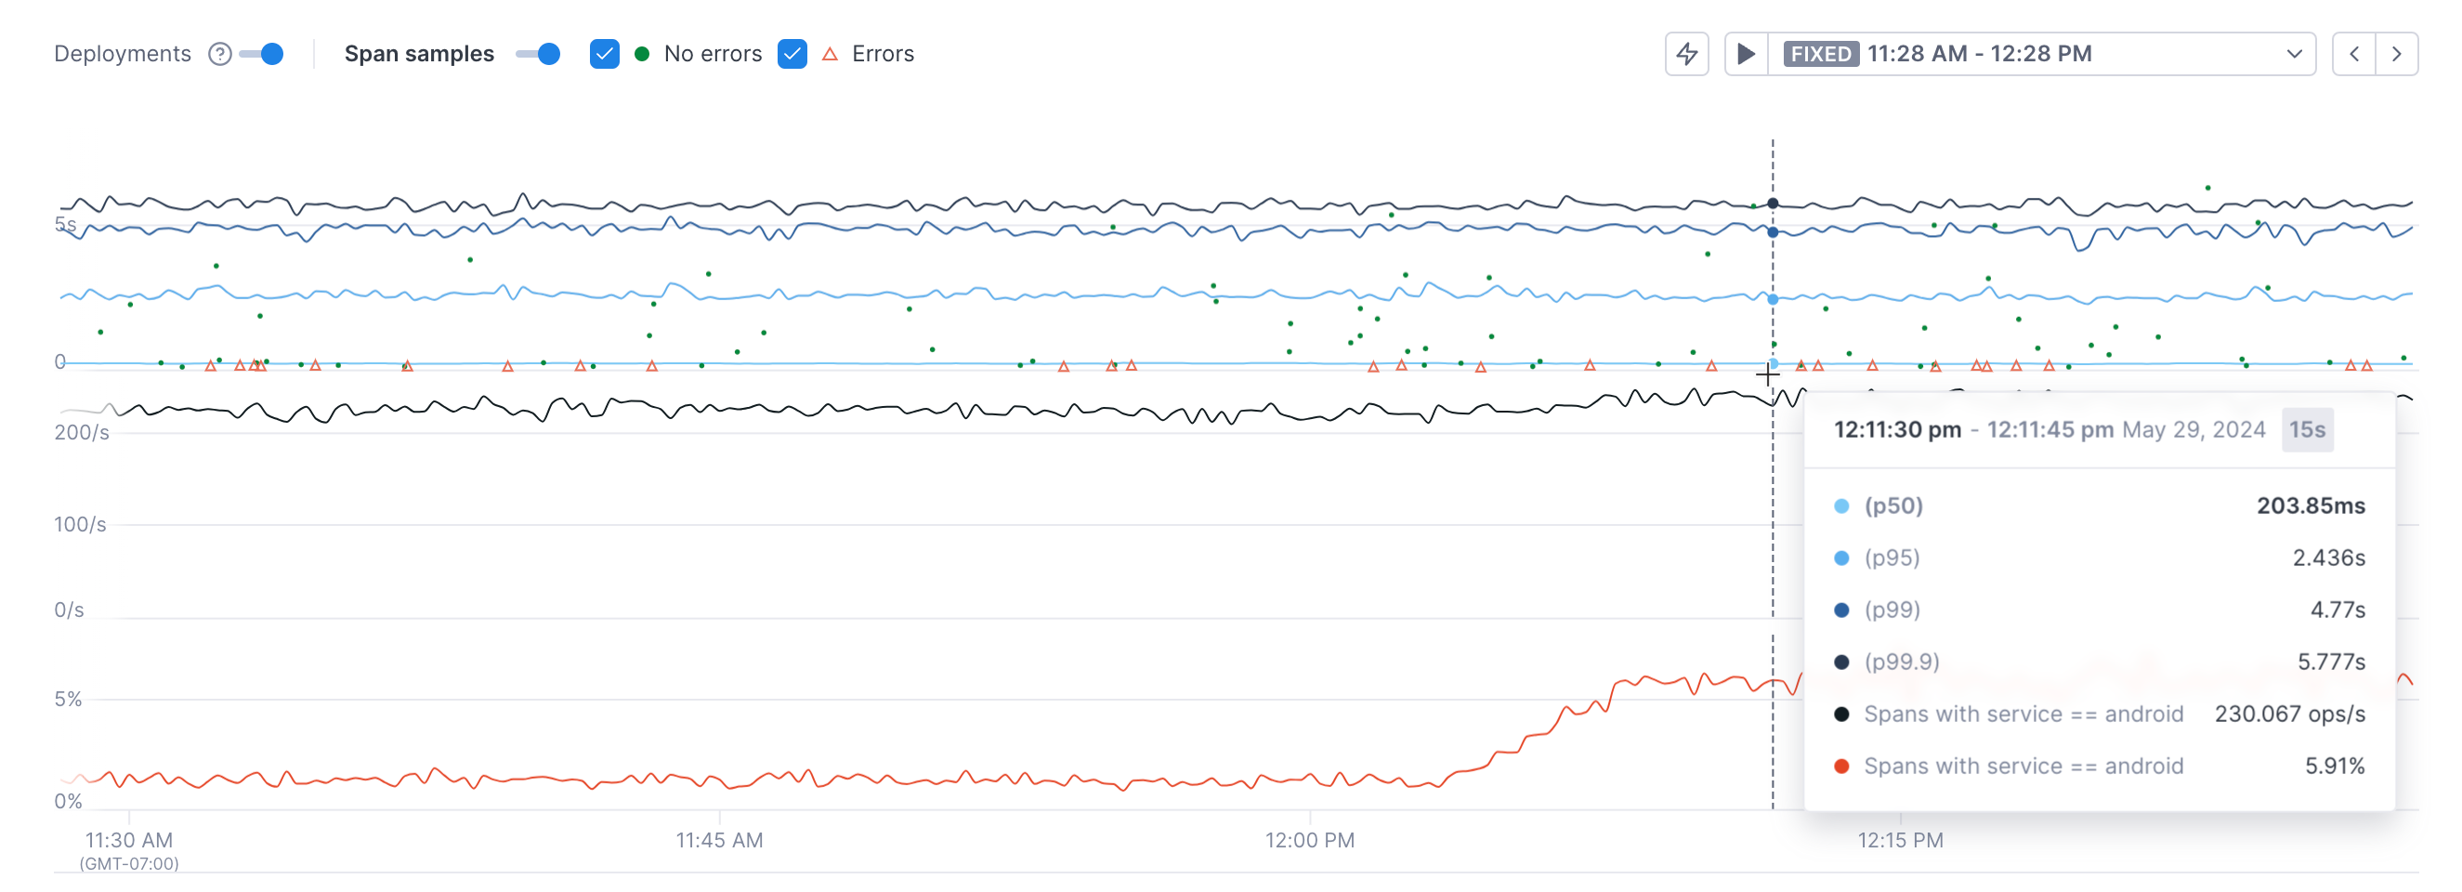Click the red triangle icon in Errors legend
The width and height of the screenshot is (2462, 892).
click(x=828, y=54)
